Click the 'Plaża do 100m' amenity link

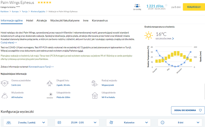point(63,97)
